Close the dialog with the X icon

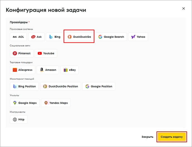[184, 8]
